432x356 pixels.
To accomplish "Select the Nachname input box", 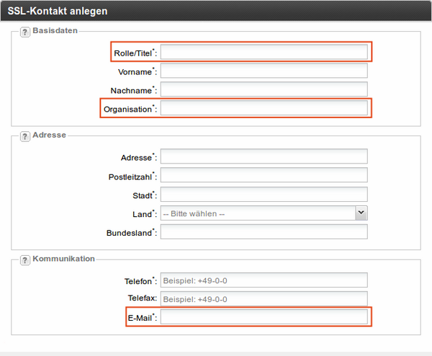I will click(264, 89).
